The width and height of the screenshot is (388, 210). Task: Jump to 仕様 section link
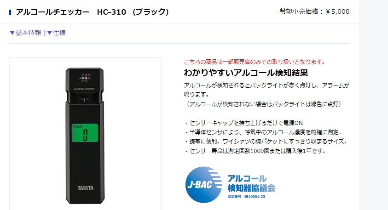(57, 33)
